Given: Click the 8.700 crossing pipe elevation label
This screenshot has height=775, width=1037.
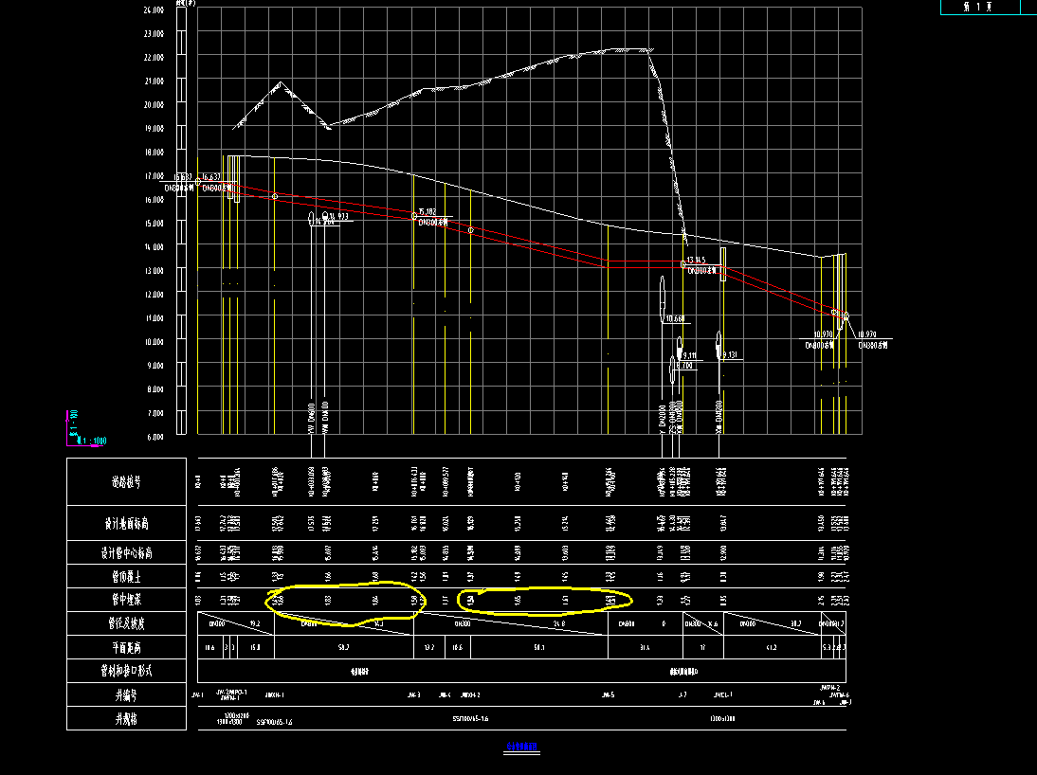Looking at the screenshot, I should (x=685, y=366).
